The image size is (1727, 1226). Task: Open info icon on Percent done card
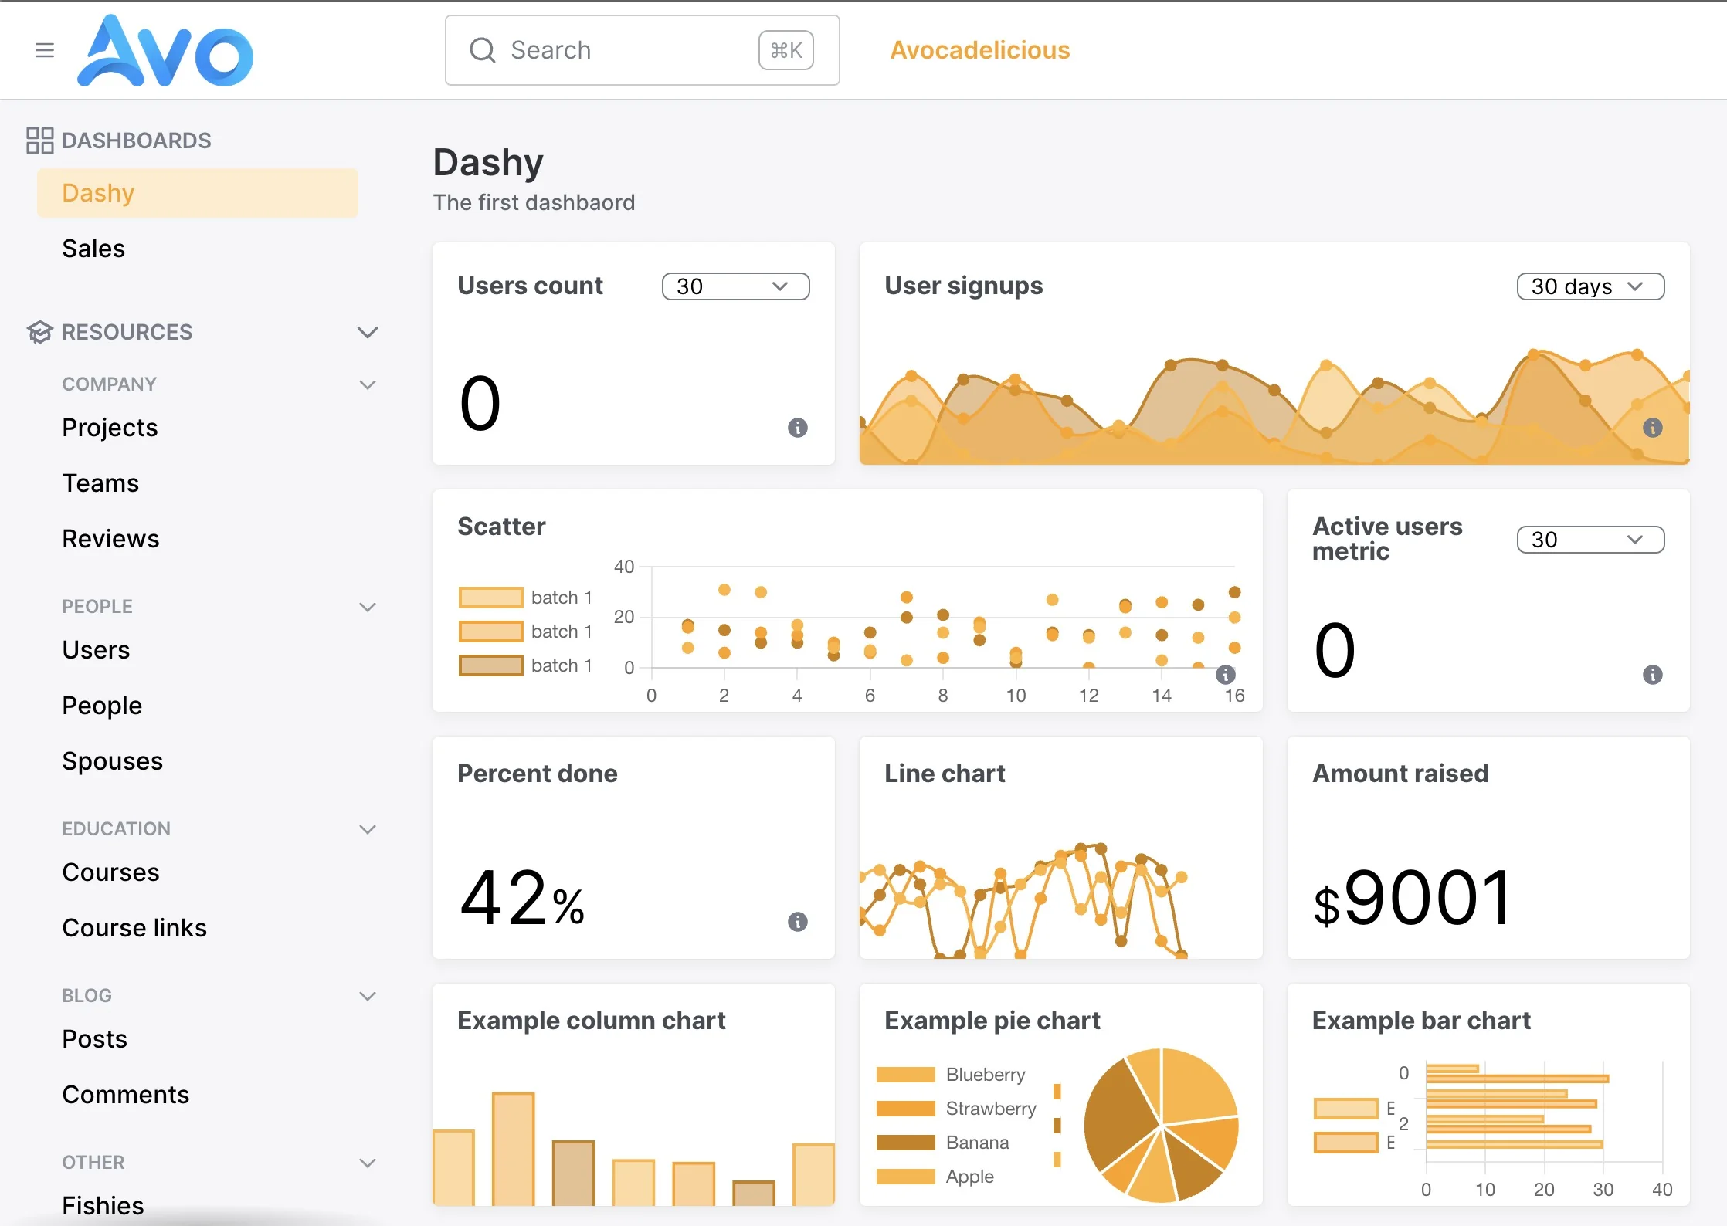click(x=798, y=922)
